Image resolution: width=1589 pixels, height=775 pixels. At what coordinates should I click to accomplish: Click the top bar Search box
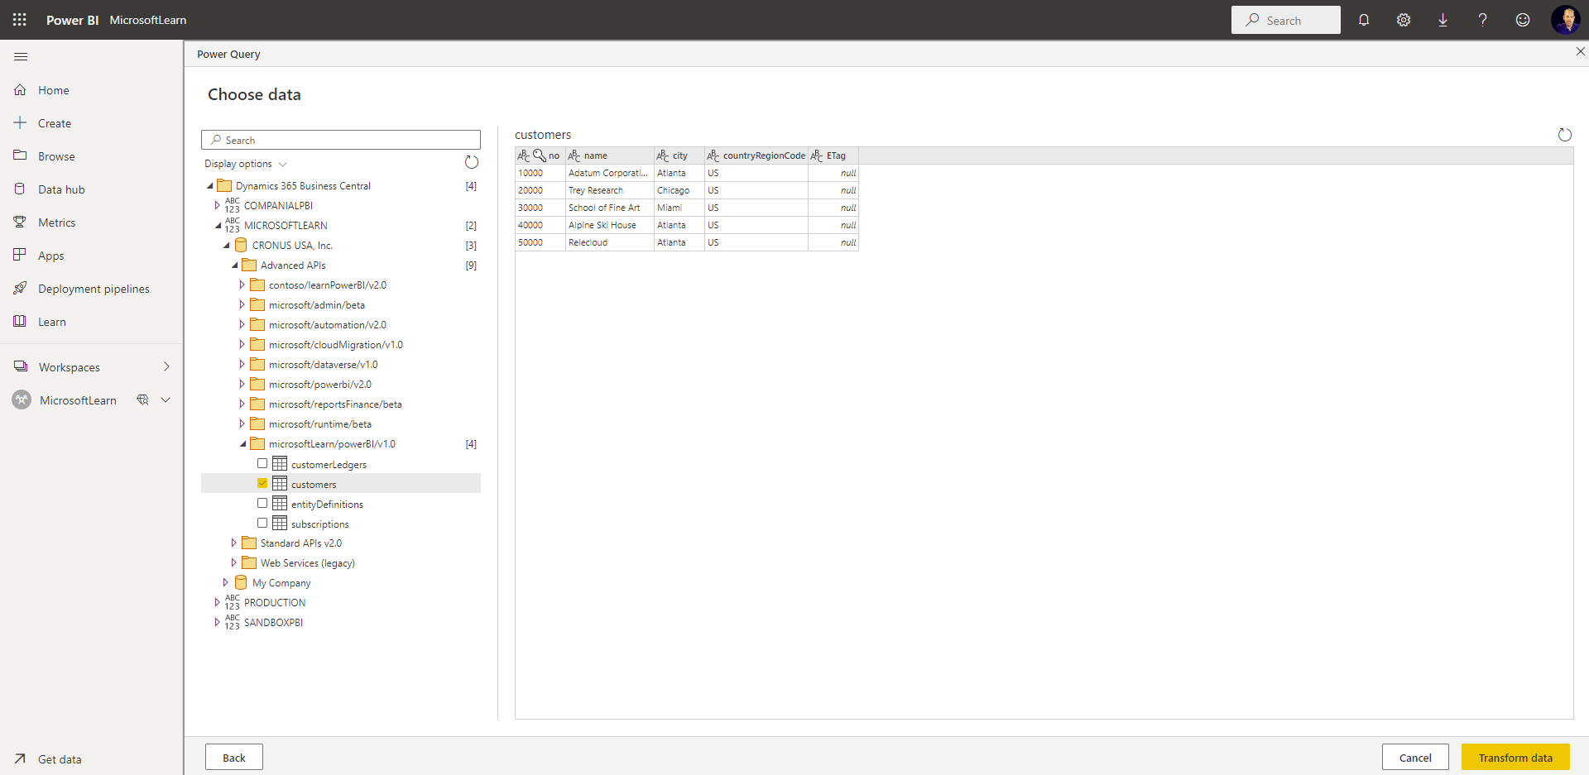(1285, 20)
